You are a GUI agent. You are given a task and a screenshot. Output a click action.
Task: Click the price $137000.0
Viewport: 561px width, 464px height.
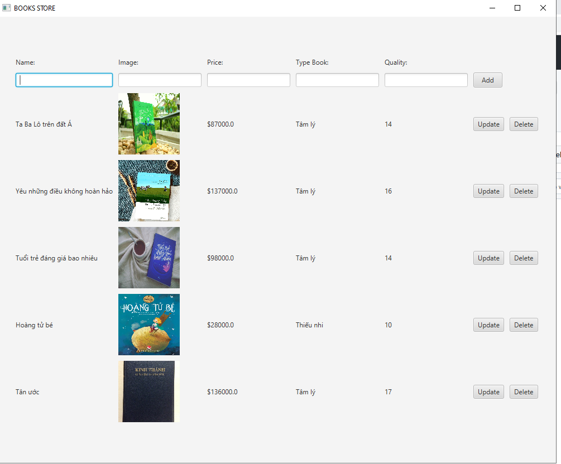coord(222,191)
